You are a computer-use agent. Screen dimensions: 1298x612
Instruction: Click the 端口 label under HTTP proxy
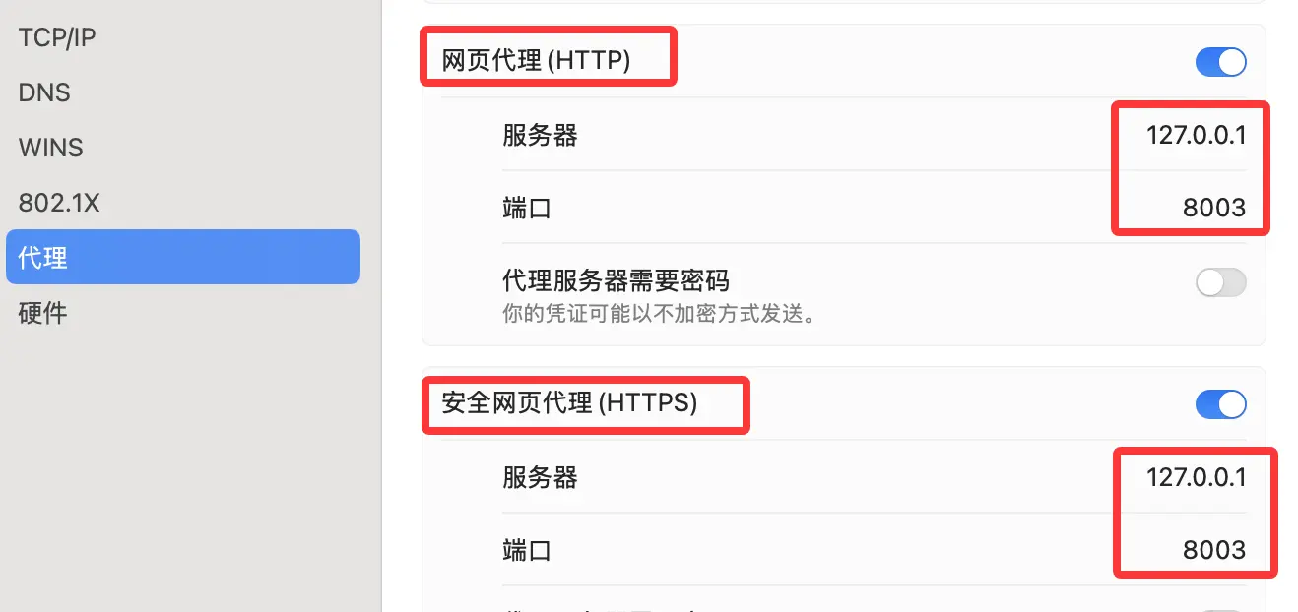pyautogui.click(x=527, y=208)
